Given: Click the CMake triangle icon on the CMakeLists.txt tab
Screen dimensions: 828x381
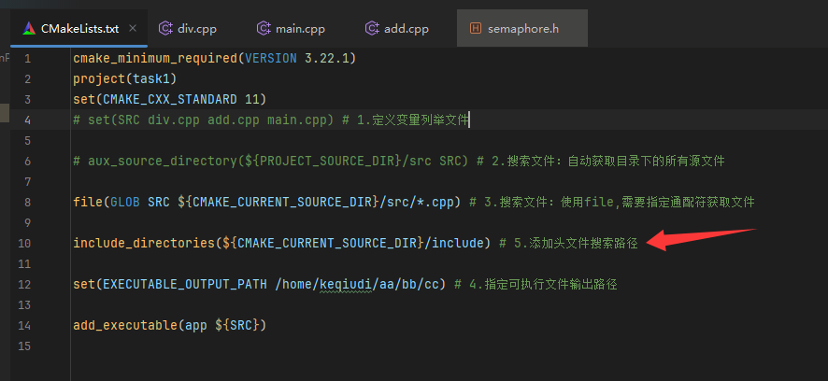Looking at the screenshot, I should point(27,28).
